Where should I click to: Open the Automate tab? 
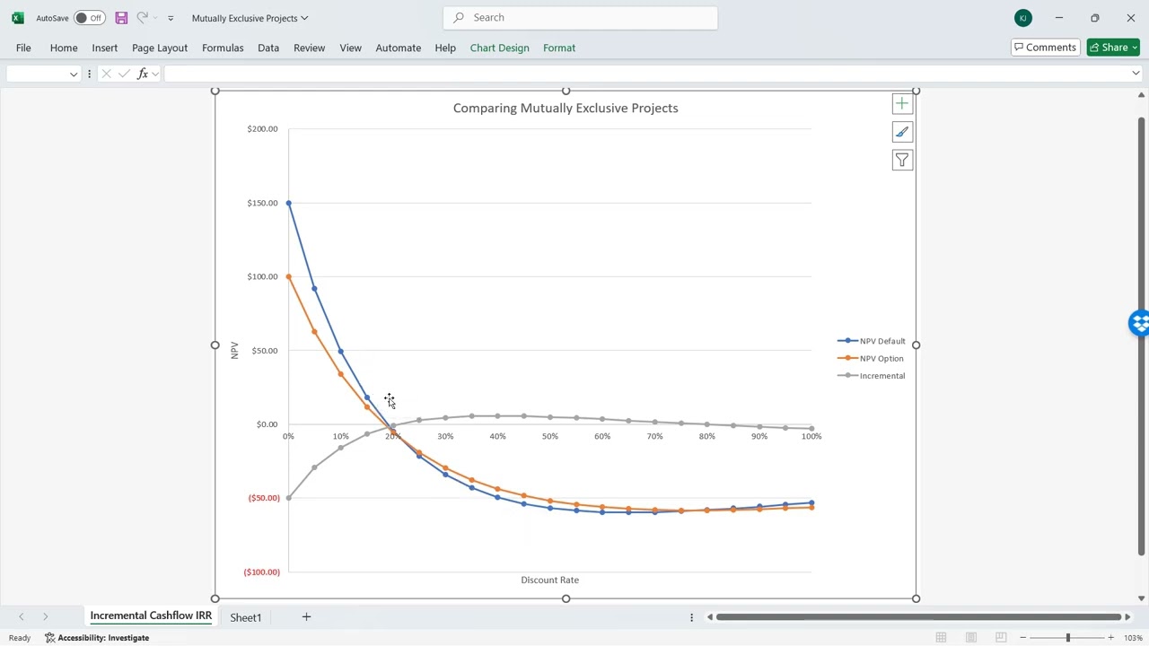(398, 48)
